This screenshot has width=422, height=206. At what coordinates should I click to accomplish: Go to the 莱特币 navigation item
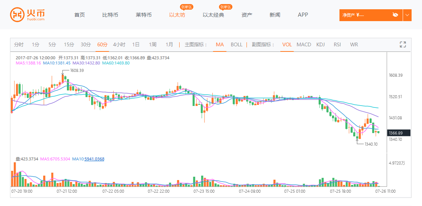pyautogui.click(x=144, y=15)
